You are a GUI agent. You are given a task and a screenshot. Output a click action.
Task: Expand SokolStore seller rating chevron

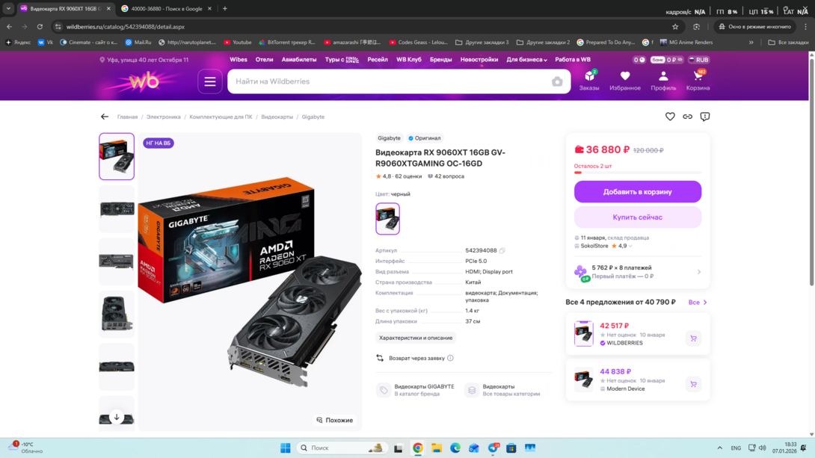631,246
